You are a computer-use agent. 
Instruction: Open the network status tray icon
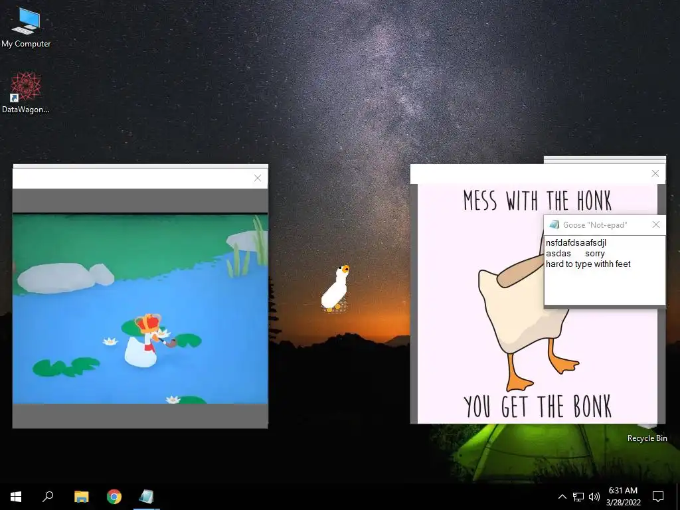(578, 497)
